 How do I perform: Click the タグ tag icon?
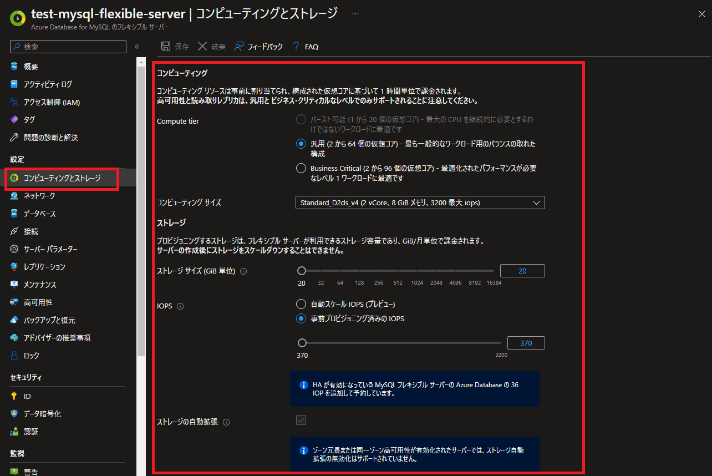pyautogui.click(x=14, y=120)
